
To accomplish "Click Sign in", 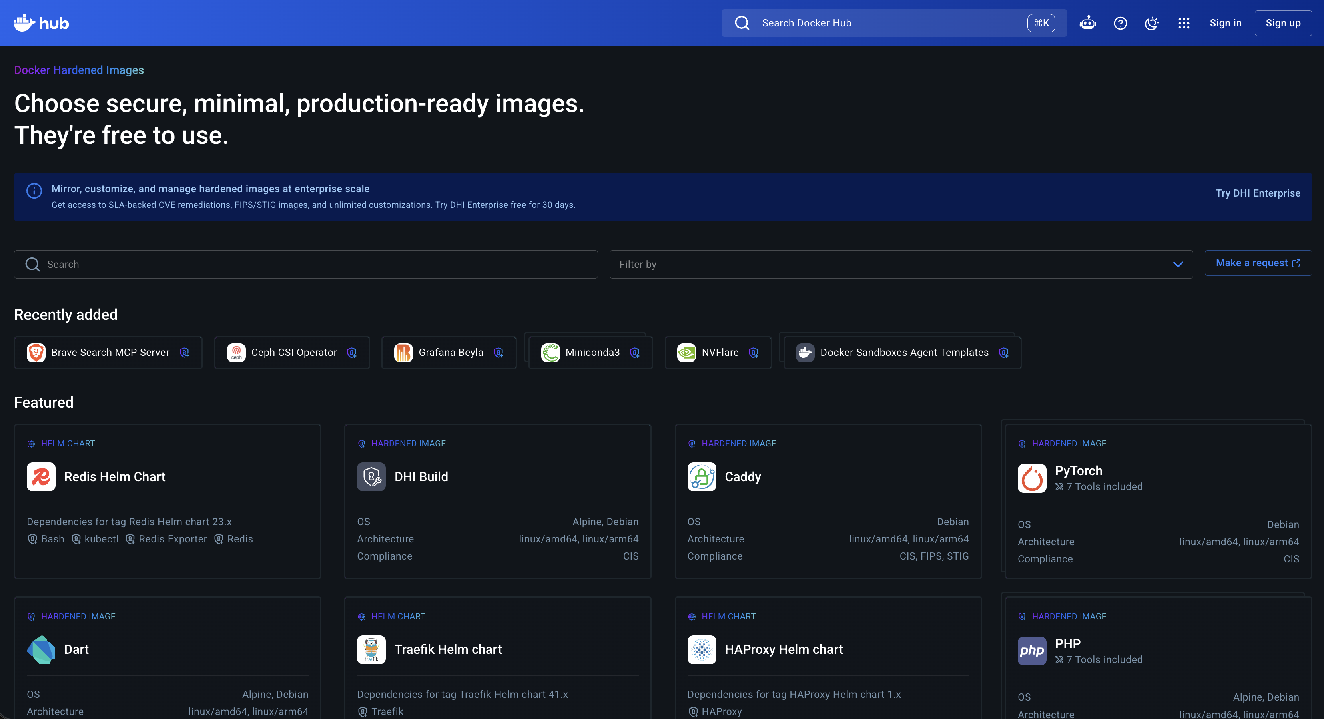I will click(x=1225, y=23).
